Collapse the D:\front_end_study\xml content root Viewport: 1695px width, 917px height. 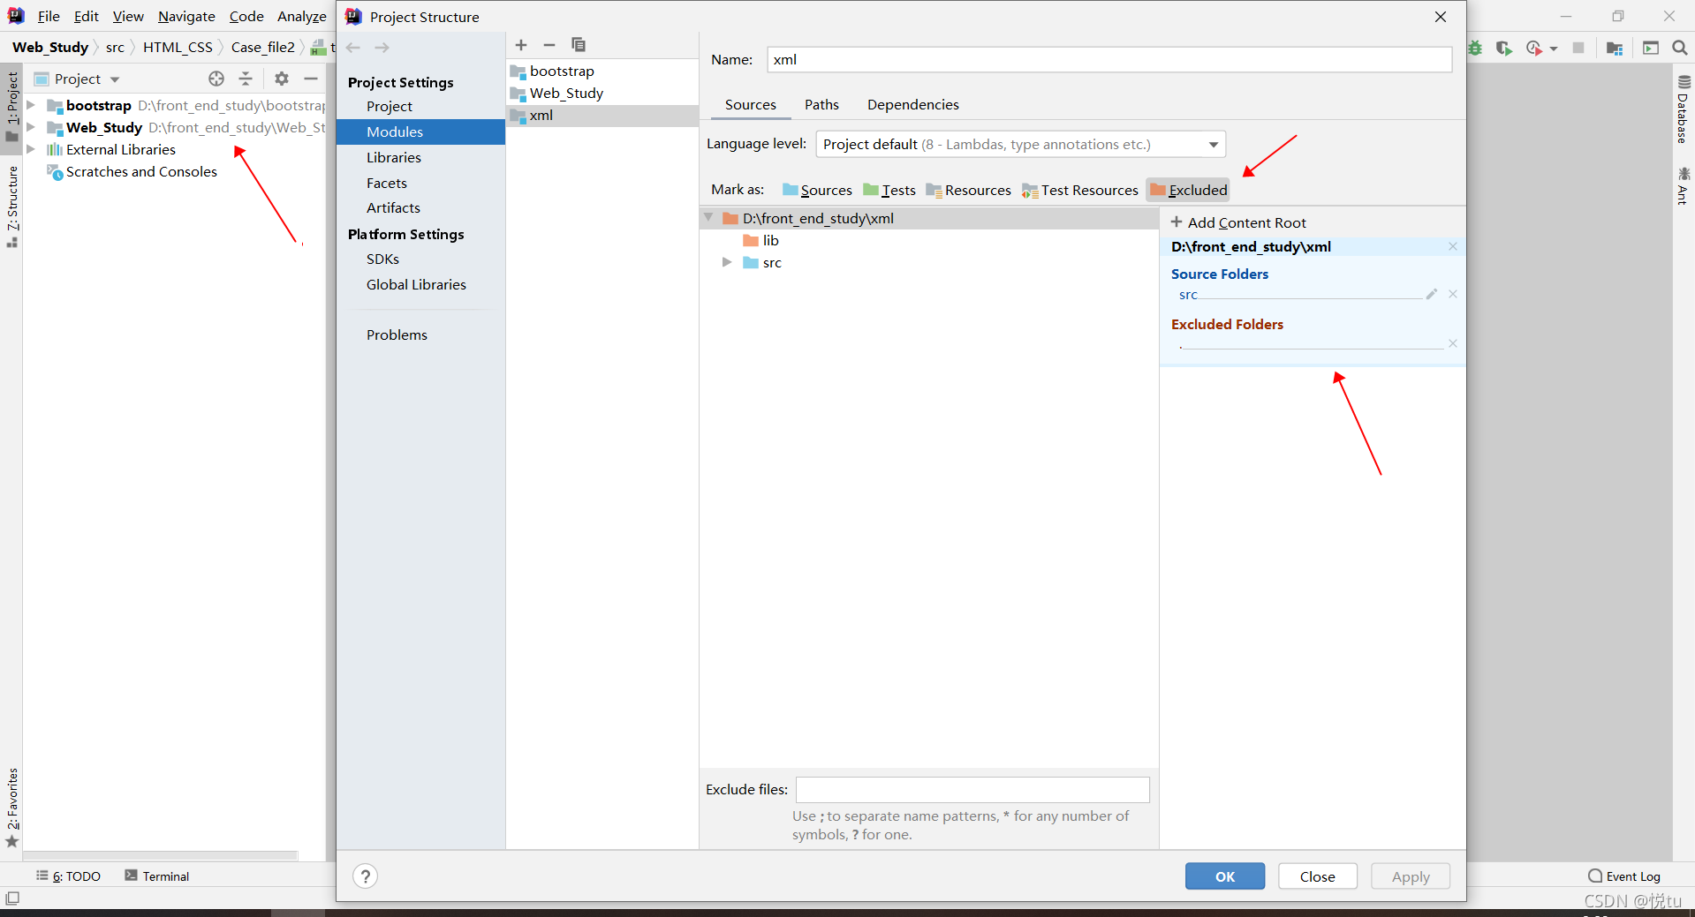708,217
